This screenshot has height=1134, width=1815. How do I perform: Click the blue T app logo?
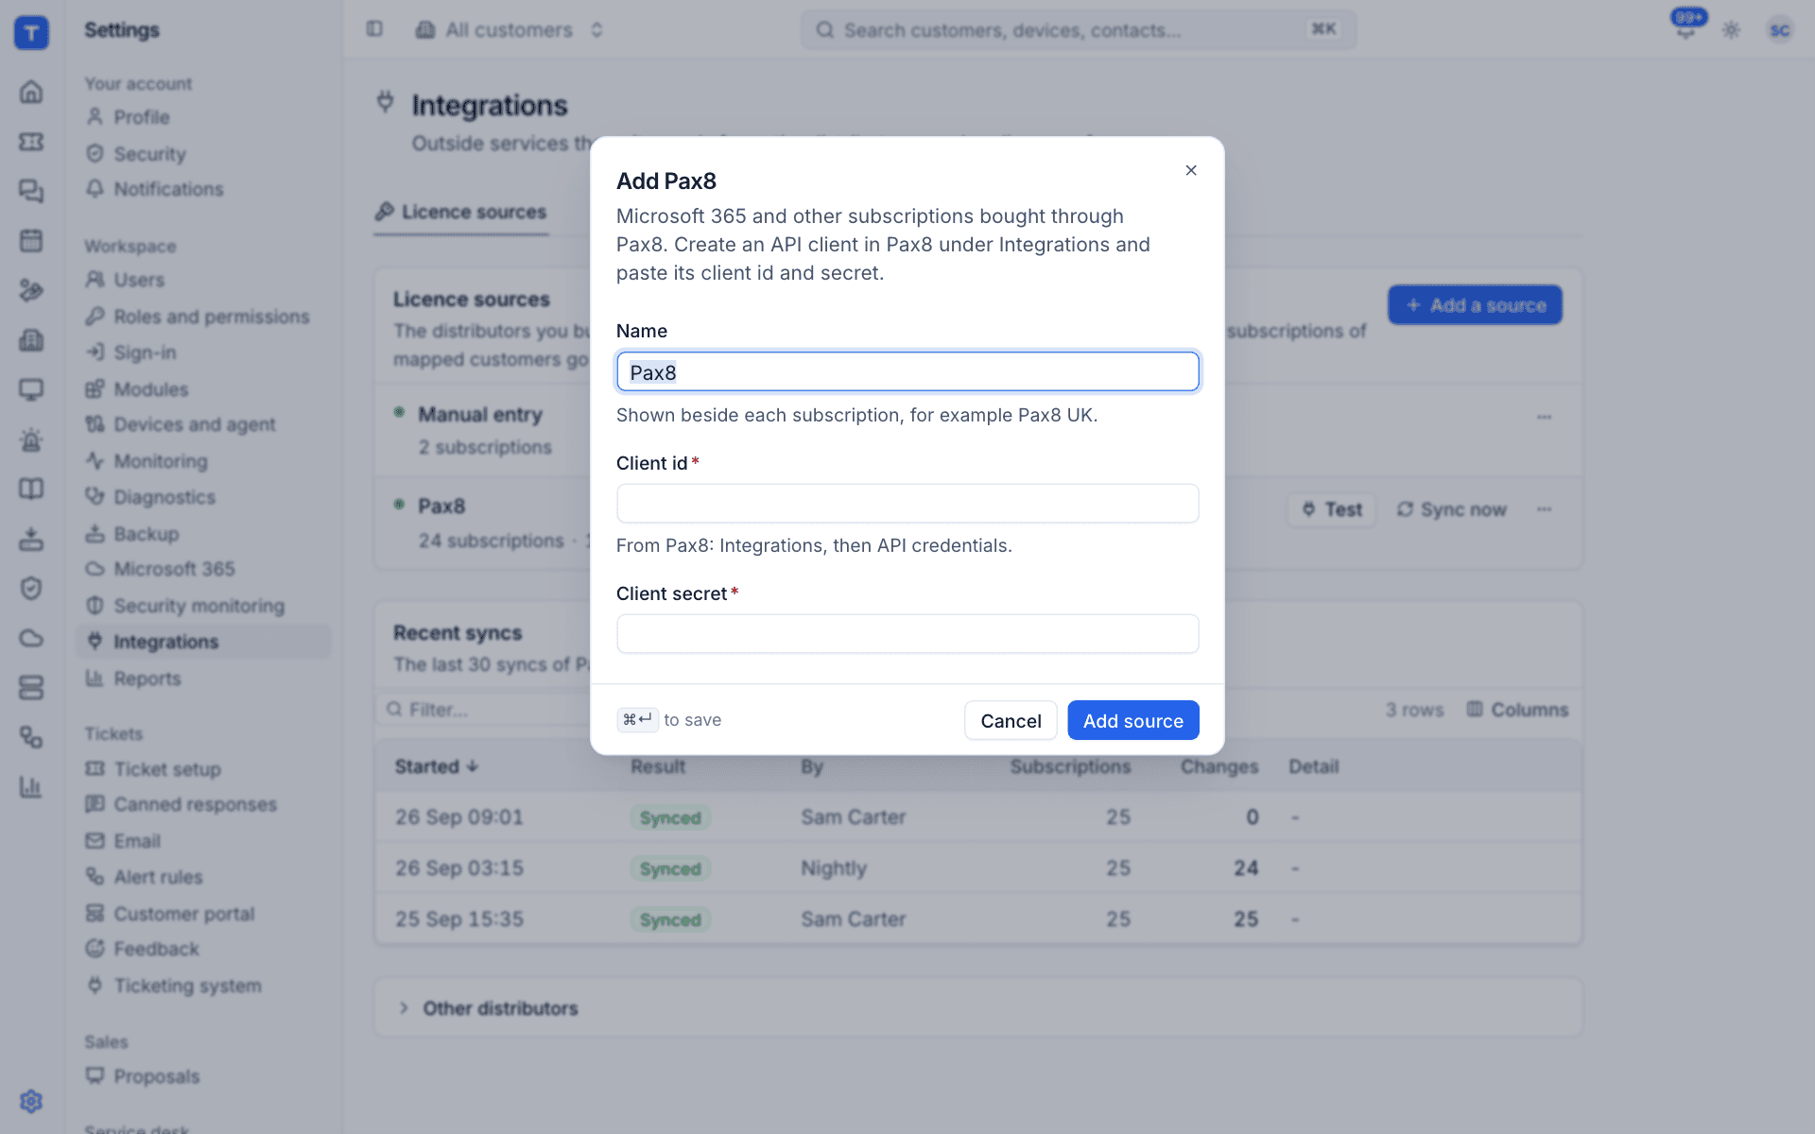[x=31, y=32]
